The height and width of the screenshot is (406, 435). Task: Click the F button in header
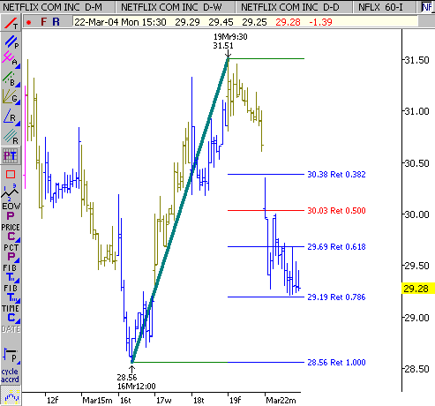pos(44,22)
